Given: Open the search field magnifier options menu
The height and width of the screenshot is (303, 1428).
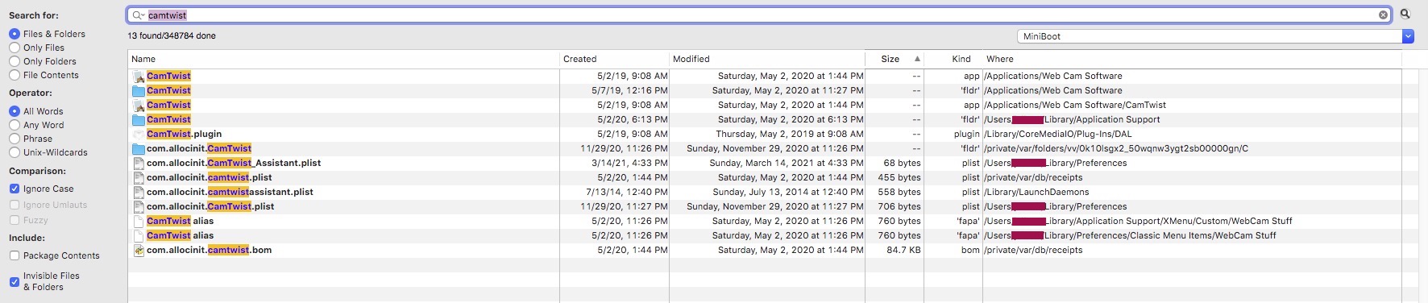Looking at the screenshot, I should point(138,15).
